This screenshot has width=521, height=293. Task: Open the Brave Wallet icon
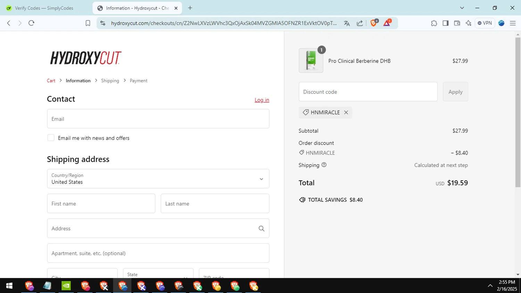click(x=457, y=23)
